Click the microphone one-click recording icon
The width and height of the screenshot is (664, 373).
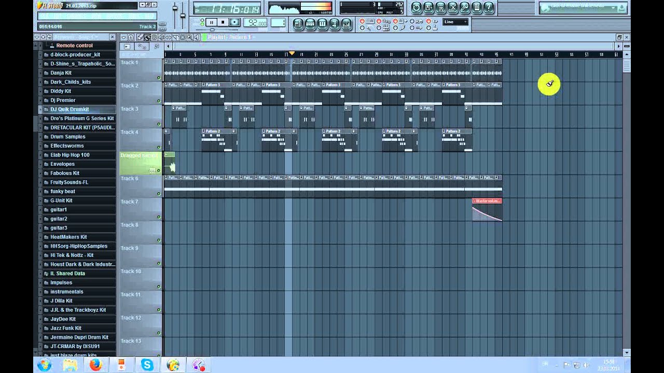[x=464, y=7]
